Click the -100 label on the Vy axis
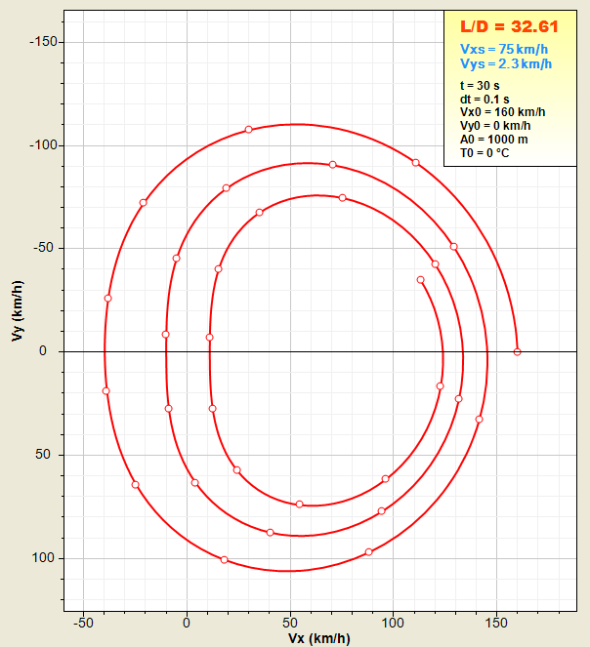Screen dimensions: 590x647 (x=43, y=145)
